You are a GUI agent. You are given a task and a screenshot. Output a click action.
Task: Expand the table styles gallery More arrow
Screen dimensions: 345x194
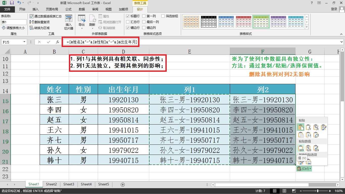[307, 27]
